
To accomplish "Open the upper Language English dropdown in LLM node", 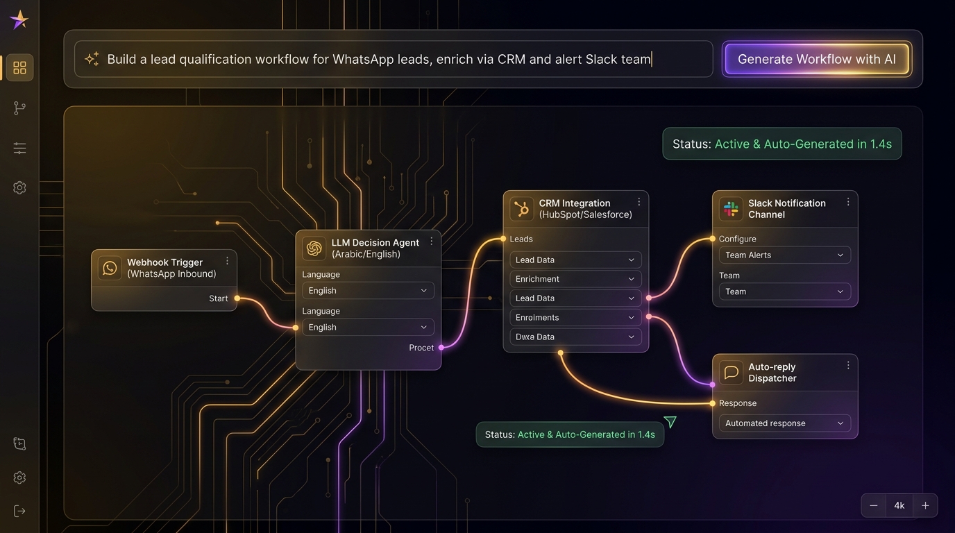I will 368,291.
